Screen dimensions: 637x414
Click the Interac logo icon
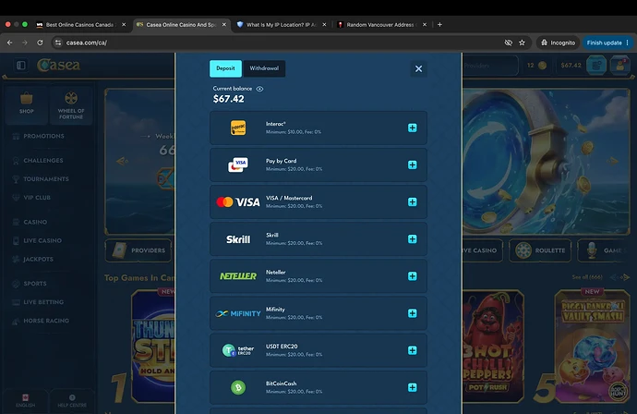[238, 128]
